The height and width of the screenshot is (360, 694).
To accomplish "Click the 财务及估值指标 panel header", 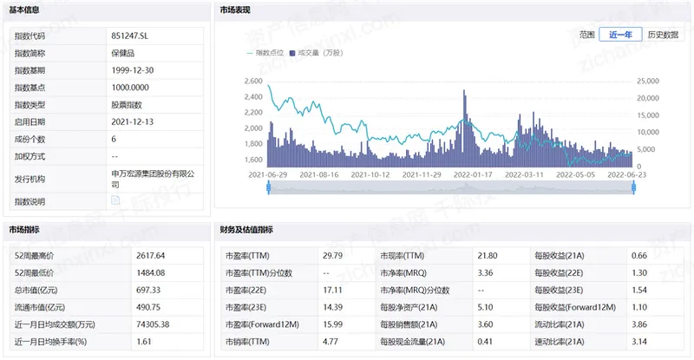I will tap(452, 230).
